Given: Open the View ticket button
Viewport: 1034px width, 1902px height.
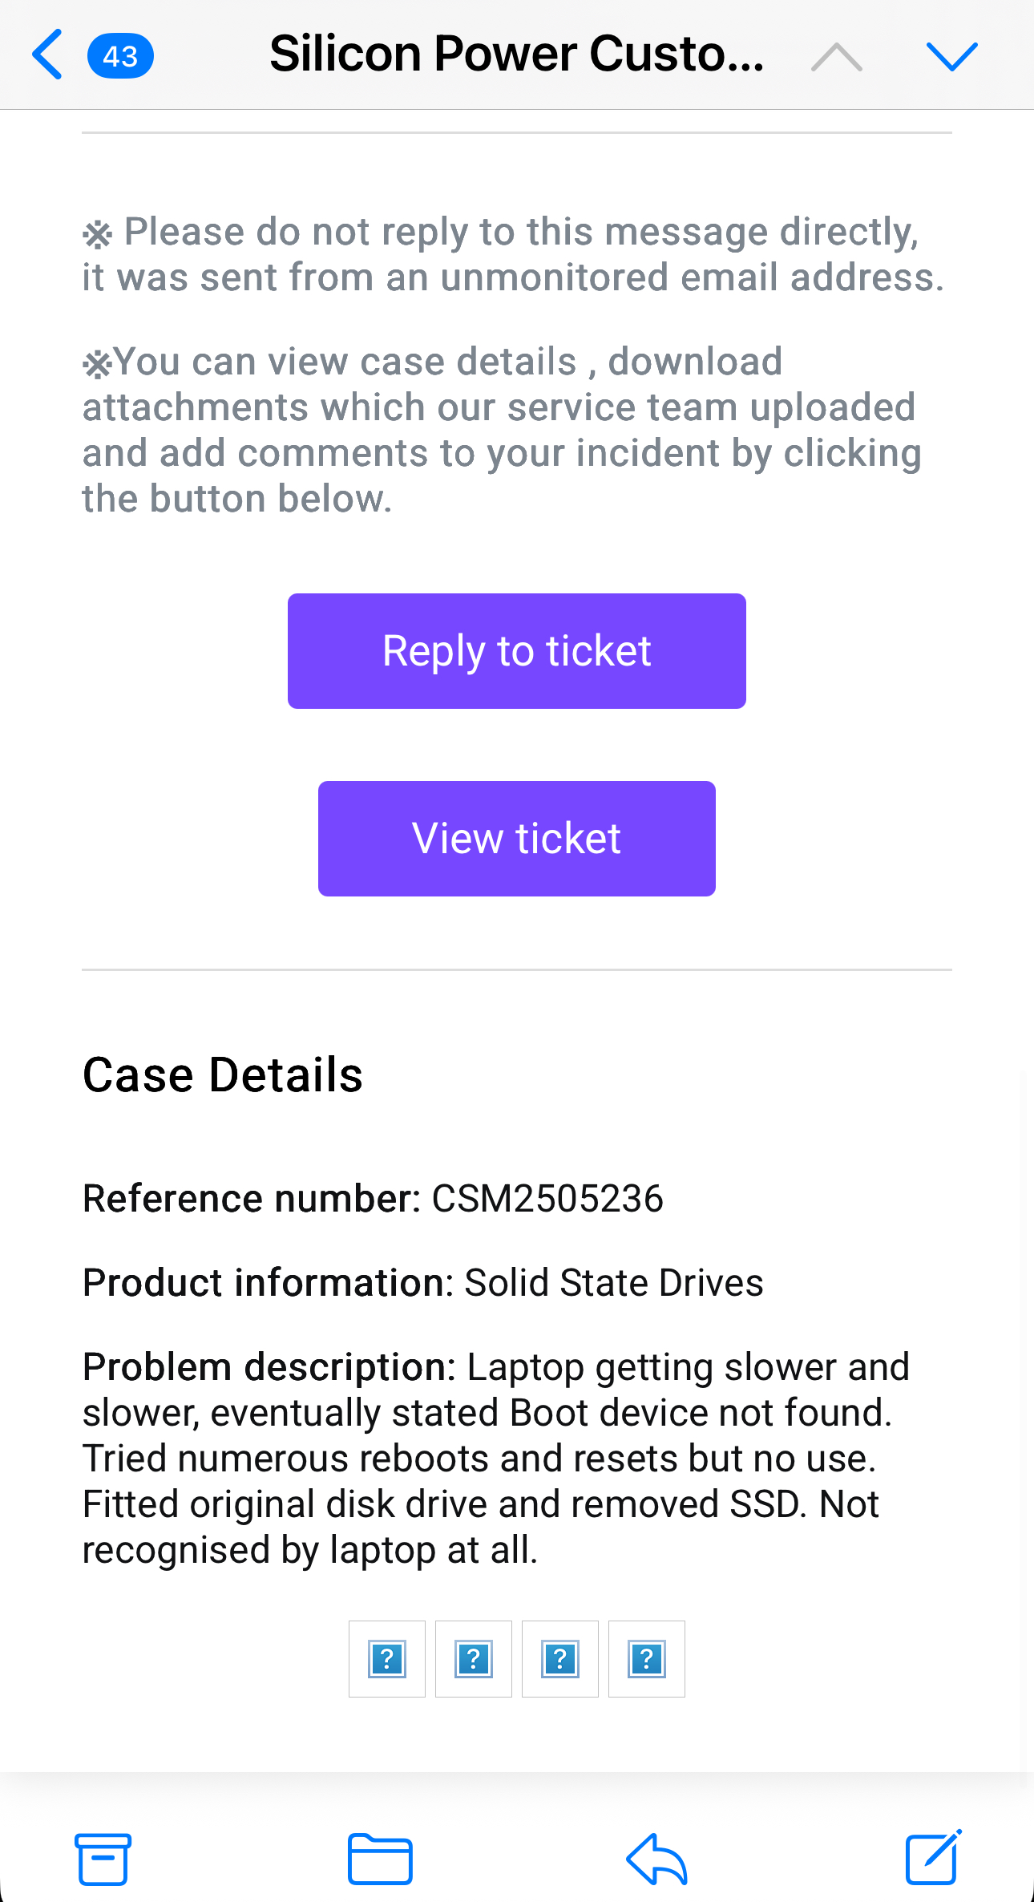Looking at the screenshot, I should tap(516, 839).
